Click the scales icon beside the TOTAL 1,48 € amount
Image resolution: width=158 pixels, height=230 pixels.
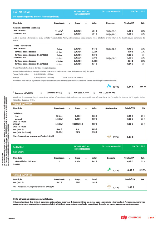[109, 187]
